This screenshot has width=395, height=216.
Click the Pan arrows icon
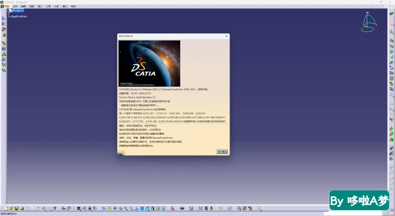[x=115, y=208]
